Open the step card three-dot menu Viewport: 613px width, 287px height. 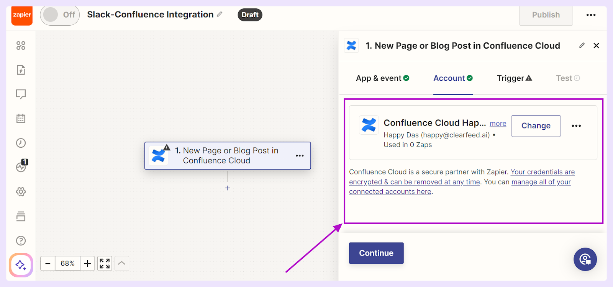300,156
